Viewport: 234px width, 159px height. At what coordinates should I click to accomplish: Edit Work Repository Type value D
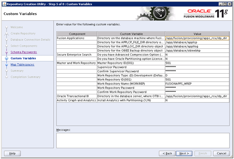[x=197, y=75]
